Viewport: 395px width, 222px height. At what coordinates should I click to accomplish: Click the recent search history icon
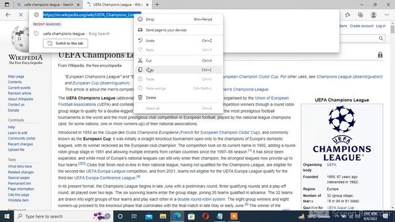coord(36,33)
